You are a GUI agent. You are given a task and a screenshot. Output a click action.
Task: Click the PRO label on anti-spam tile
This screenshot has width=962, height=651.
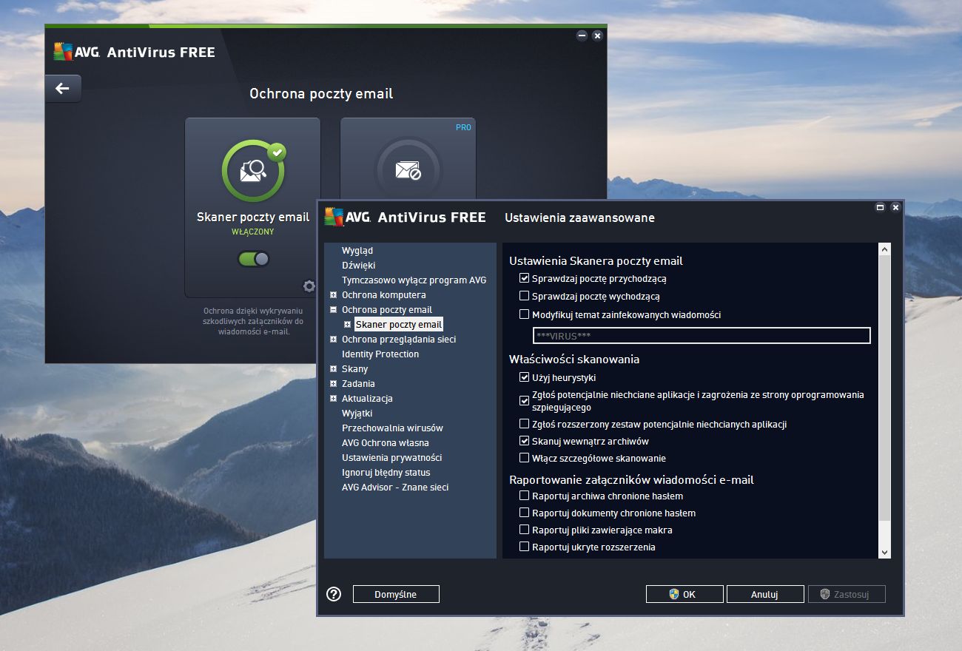click(x=463, y=127)
